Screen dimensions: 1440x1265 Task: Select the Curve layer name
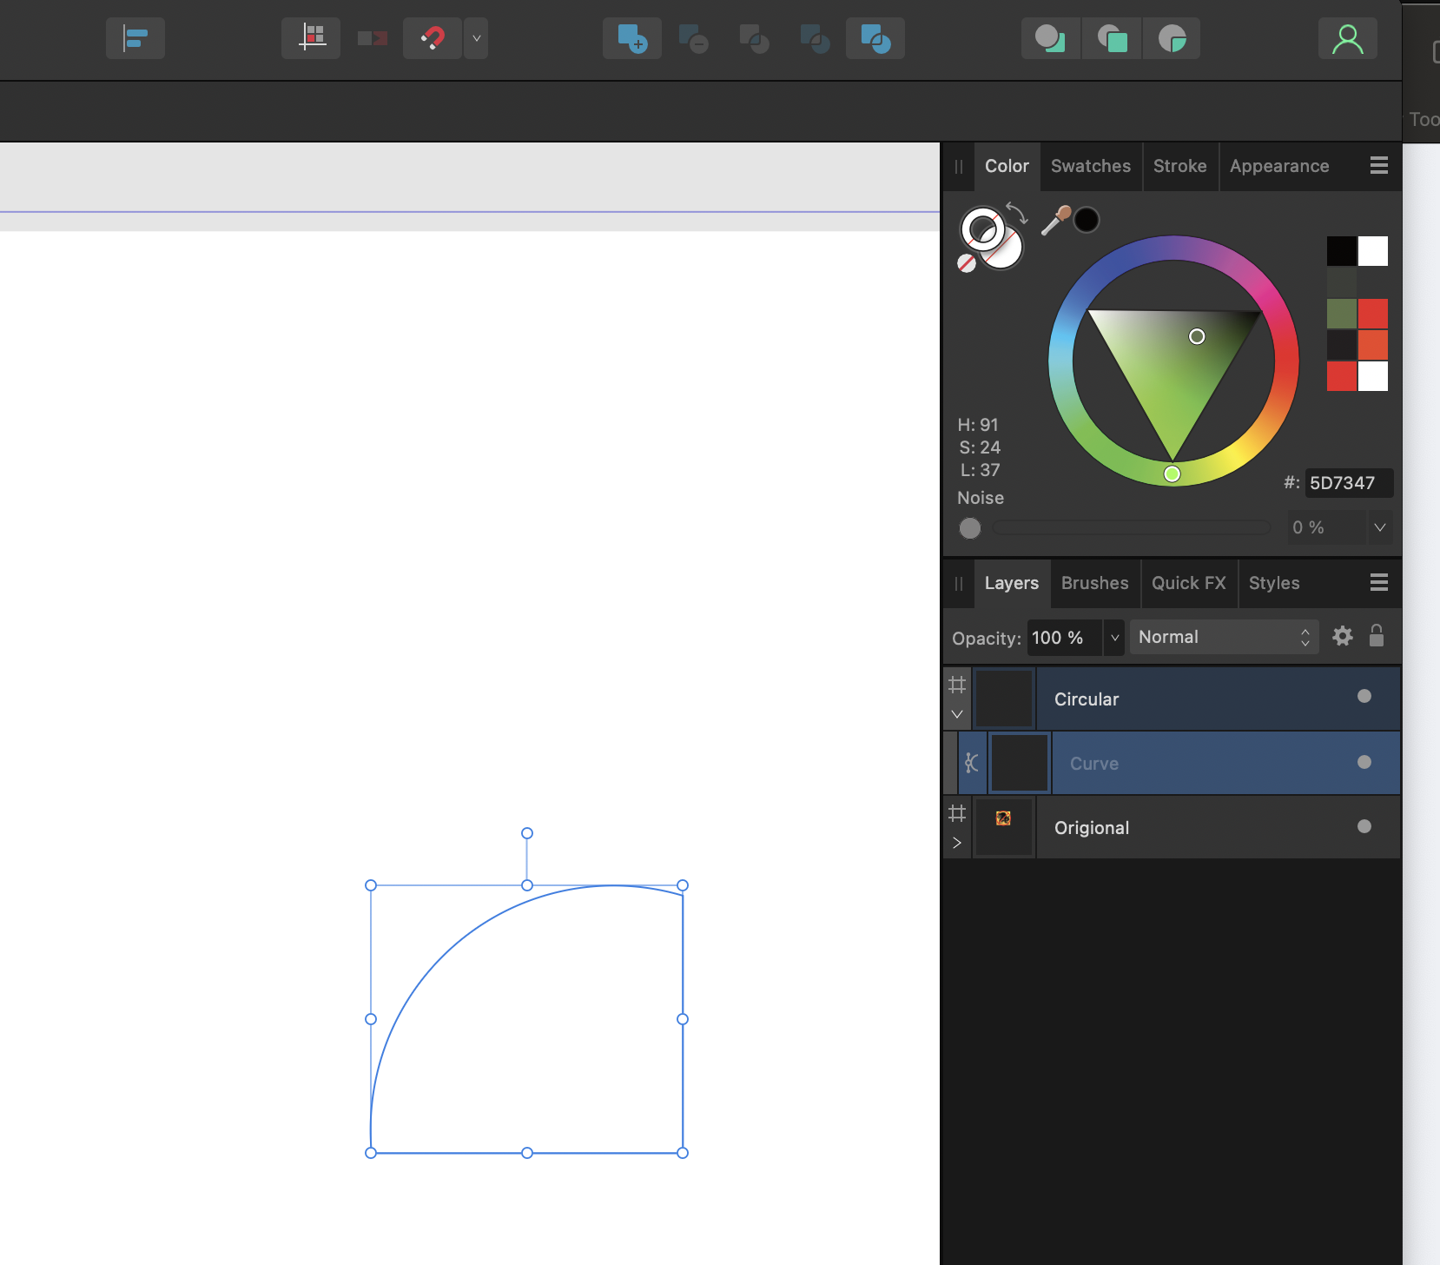pyautogui.click(x=1093, y=764)
